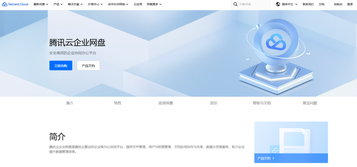Click the search magnifier icon

(x=235, y=4)
